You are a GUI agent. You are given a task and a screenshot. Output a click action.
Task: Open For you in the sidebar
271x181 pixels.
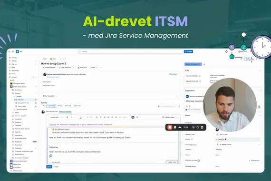[14, 58]
